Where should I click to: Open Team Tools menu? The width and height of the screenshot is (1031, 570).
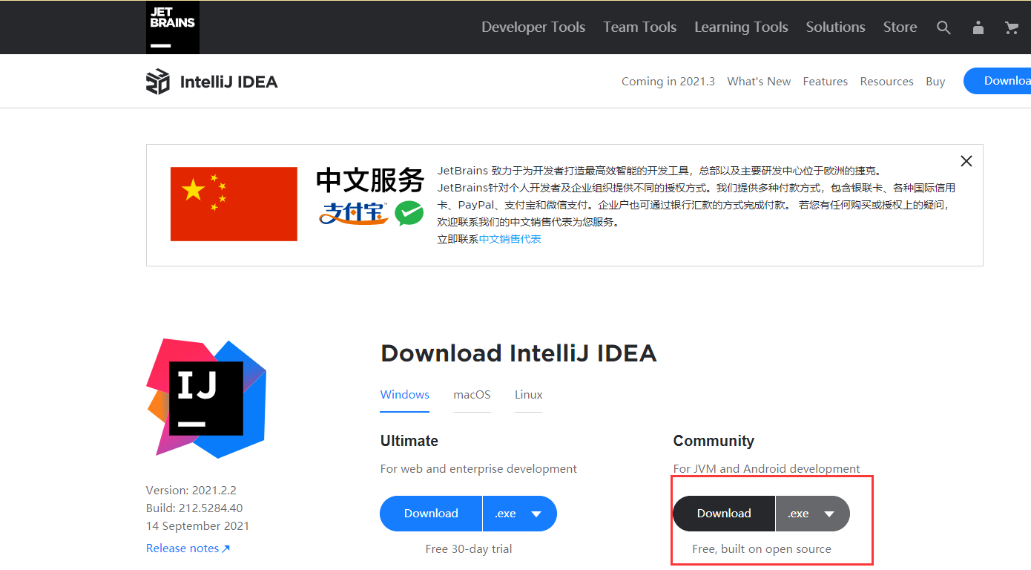(x=640, y=27)
